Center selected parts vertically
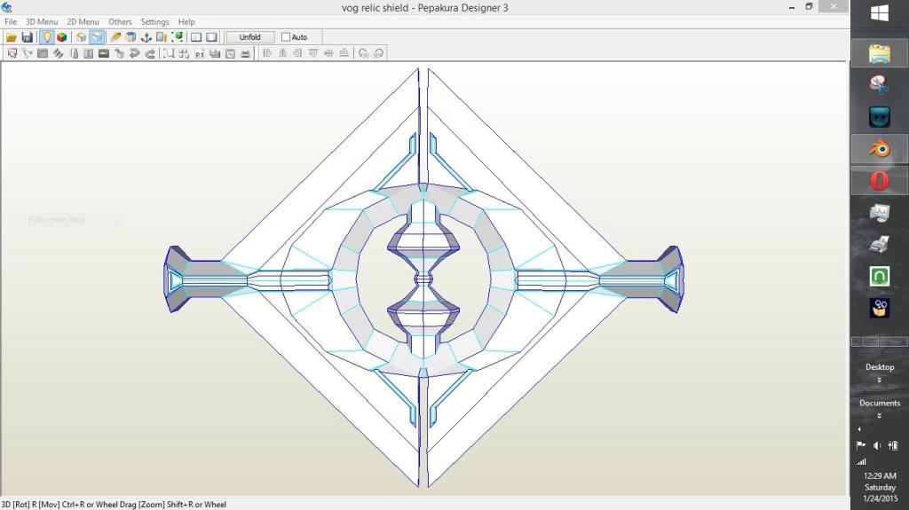 tap(328, 53)
